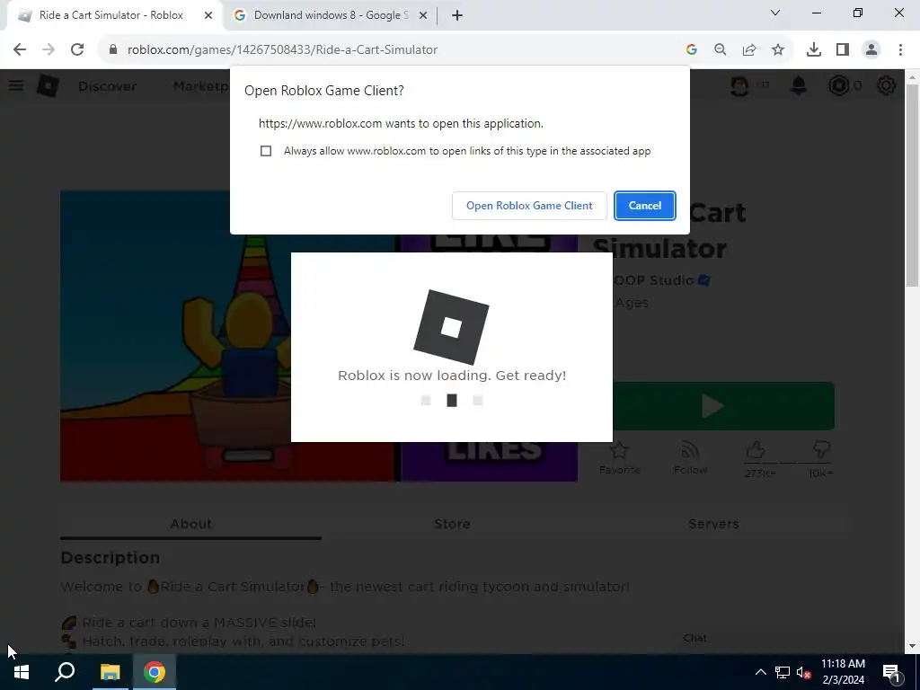Share this page using share icon
Image resolution: width=920 pixels, height=690 pixels.
click(x=749, y=49)
